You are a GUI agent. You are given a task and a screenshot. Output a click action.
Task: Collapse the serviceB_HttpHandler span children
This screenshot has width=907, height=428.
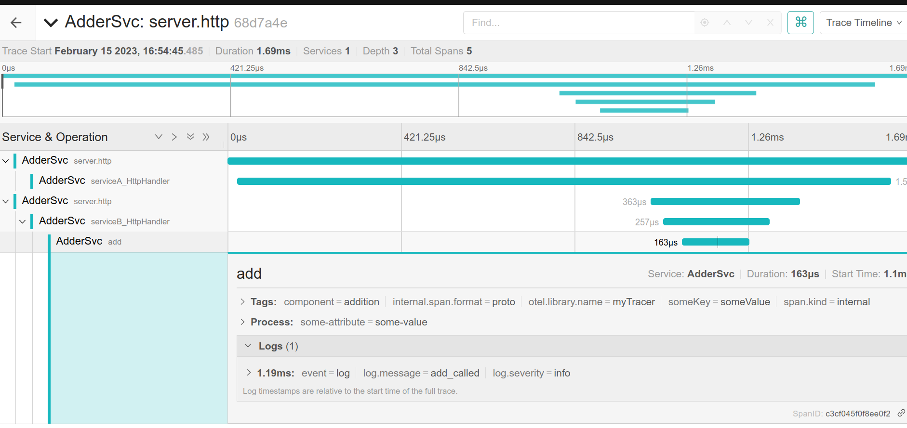23,221
